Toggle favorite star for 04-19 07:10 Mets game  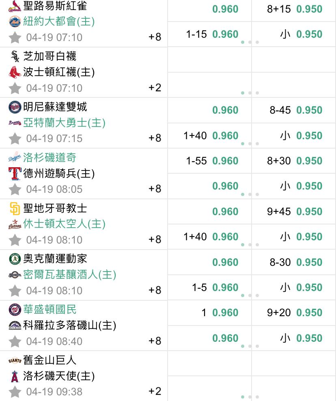15,37
